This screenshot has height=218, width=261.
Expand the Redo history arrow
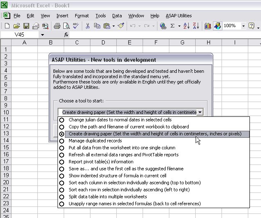[153, 26]
